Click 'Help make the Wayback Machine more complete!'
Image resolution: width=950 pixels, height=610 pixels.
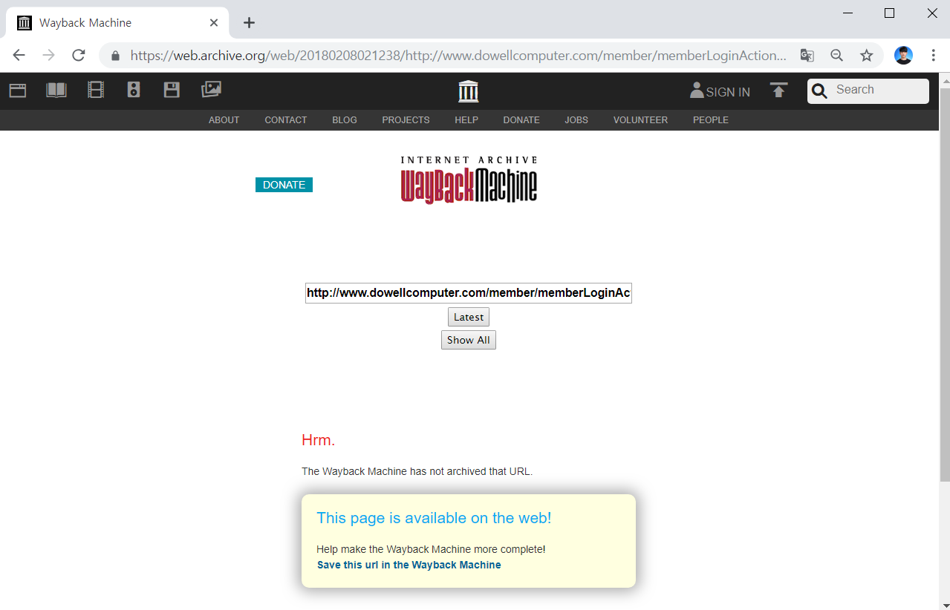coord(431,550)
